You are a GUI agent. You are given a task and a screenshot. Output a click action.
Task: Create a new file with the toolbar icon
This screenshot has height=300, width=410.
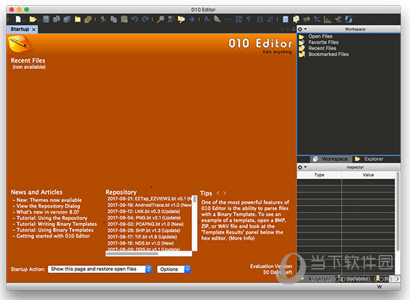[18, 19]
